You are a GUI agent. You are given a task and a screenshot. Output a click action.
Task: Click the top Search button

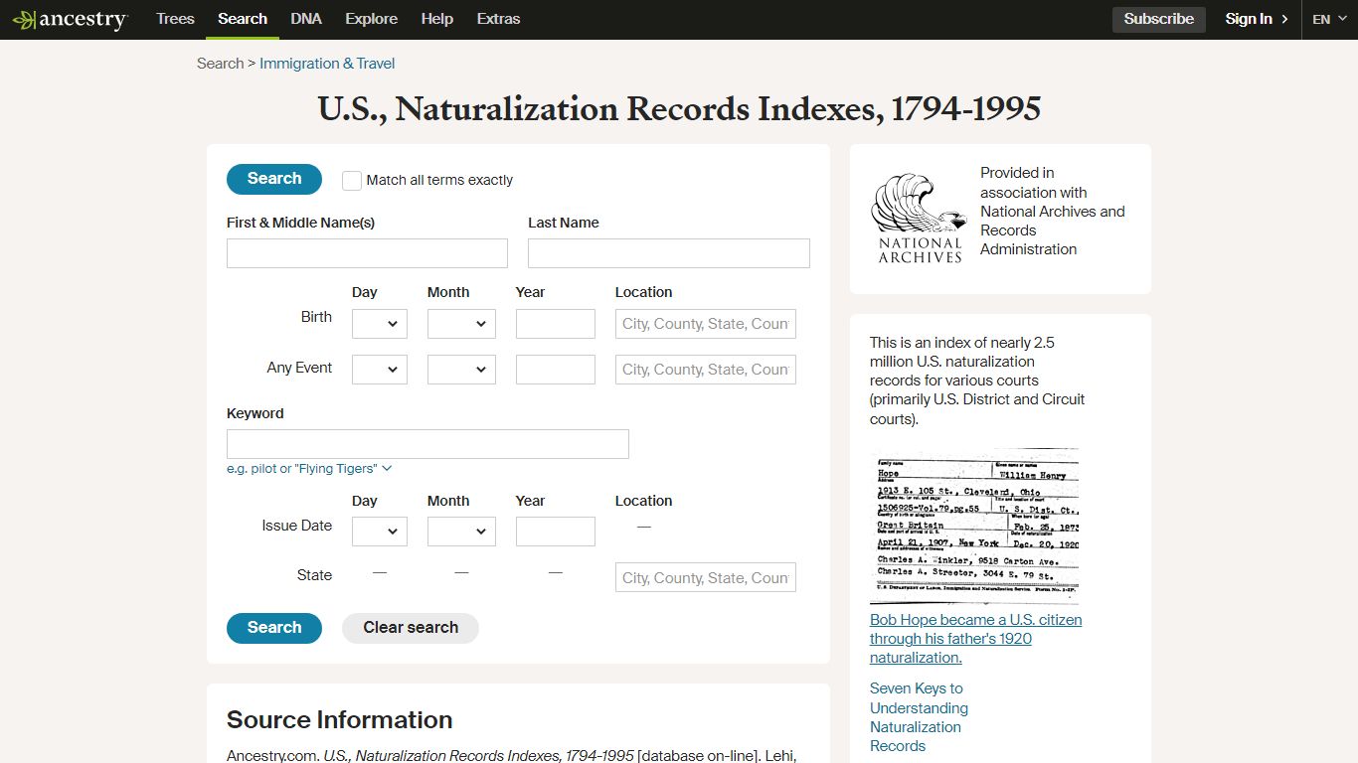click(x=274, y=179)
